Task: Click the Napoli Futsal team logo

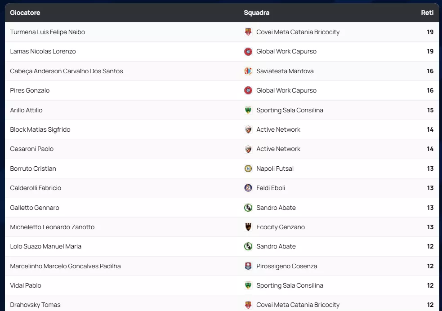Action: tap(248, 169)
